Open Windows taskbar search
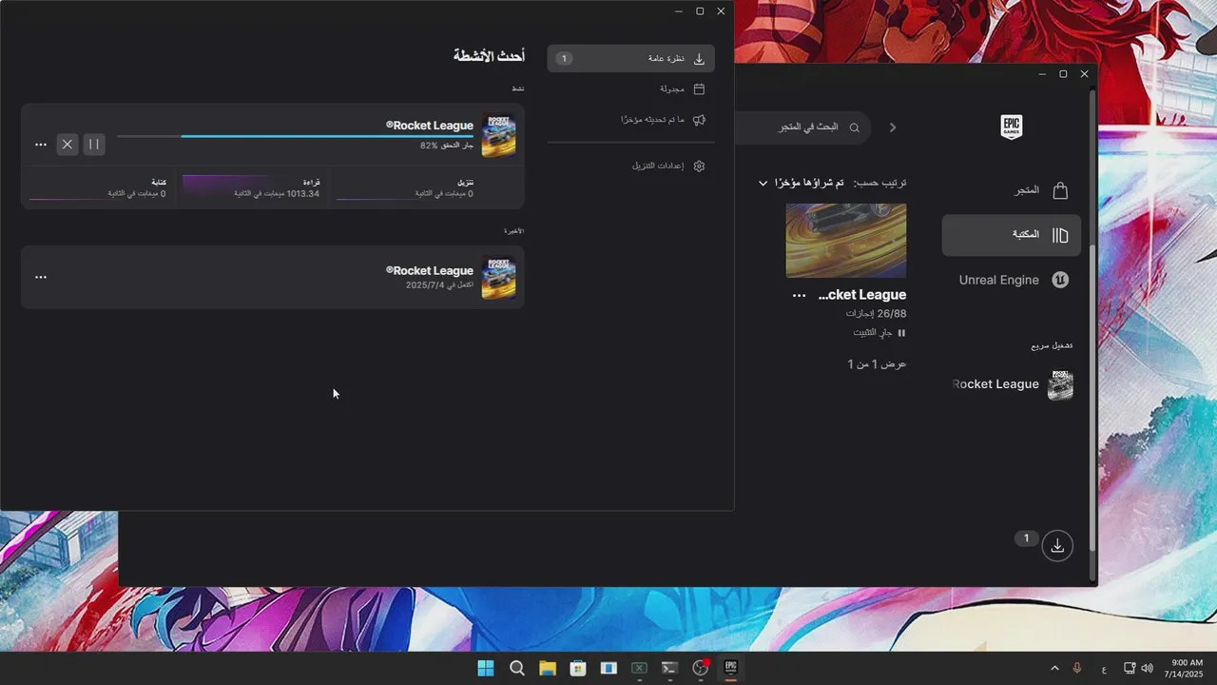The height and width of the screenshot is (685, 1217). click(x=516, y=668)
